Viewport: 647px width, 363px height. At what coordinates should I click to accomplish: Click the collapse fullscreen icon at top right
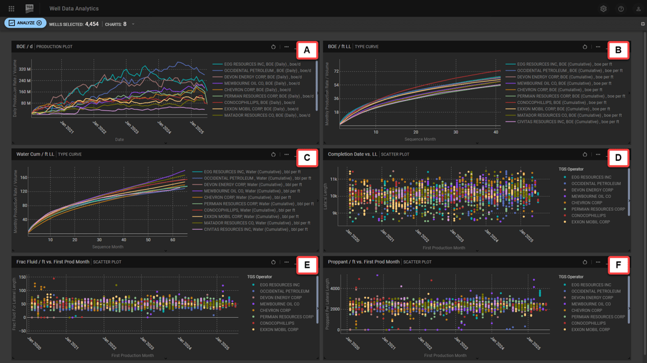coord(642,24)
